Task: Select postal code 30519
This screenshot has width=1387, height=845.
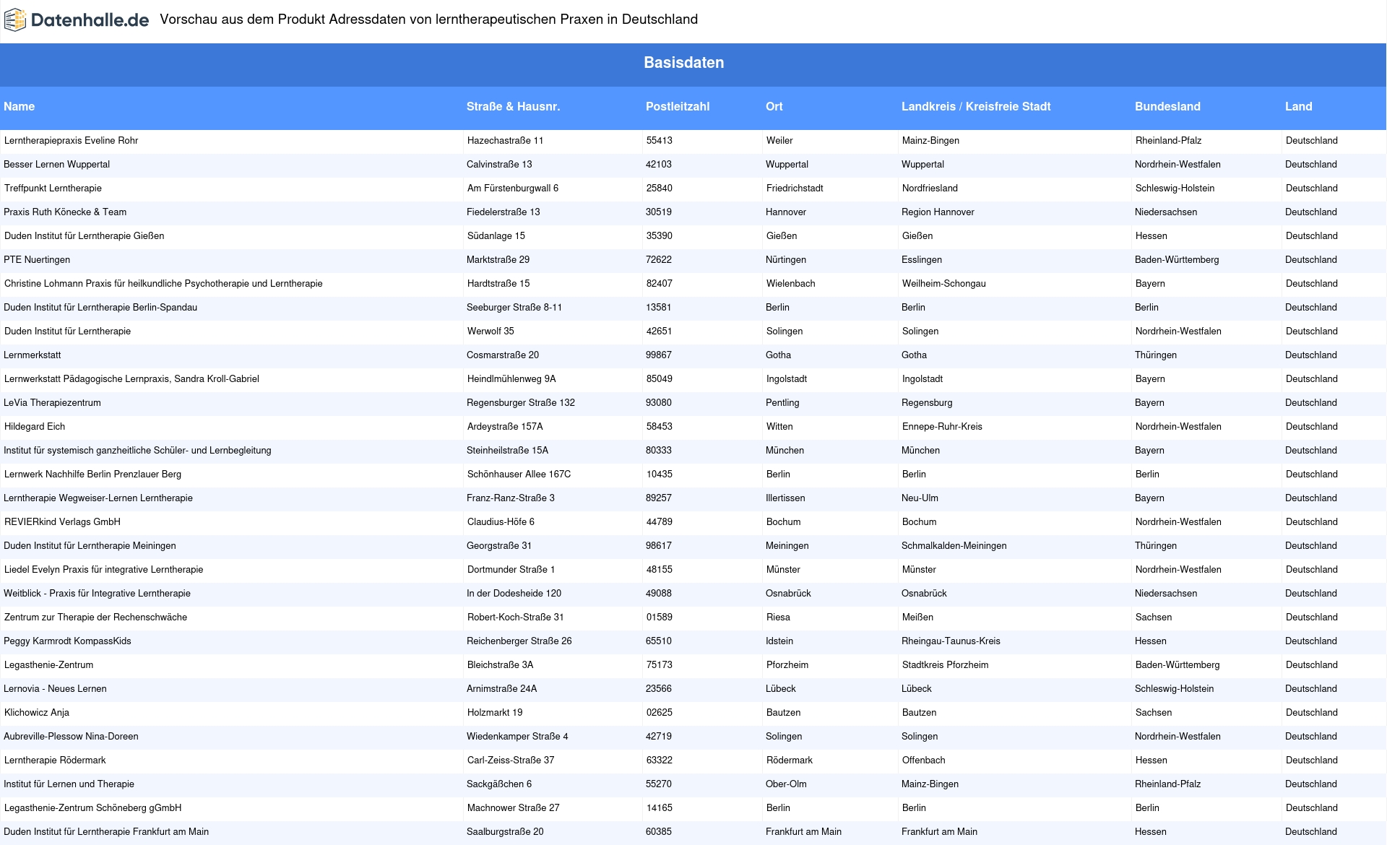Action: [659, 212]
